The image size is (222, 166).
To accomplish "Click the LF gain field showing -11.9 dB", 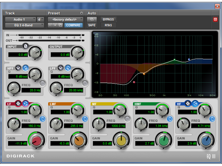I will pyautogui.click(x=18, y=143).
